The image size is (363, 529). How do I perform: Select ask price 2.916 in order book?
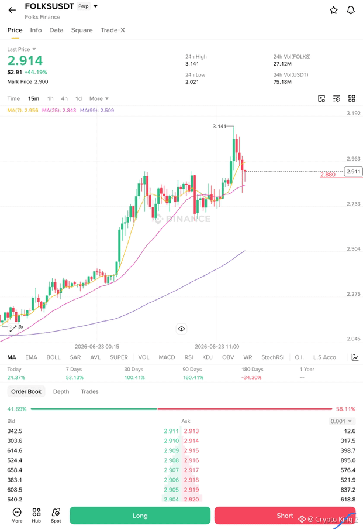point(191,460)
